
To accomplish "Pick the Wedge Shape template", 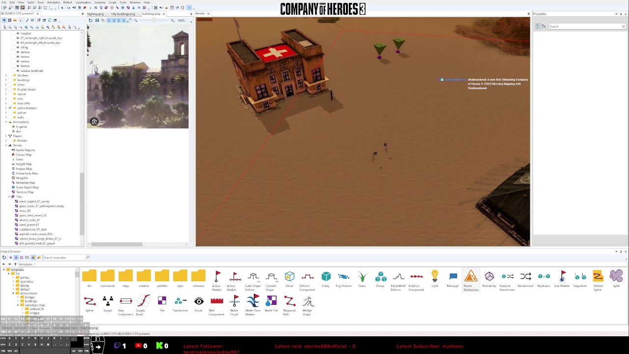I will point(308,301).
